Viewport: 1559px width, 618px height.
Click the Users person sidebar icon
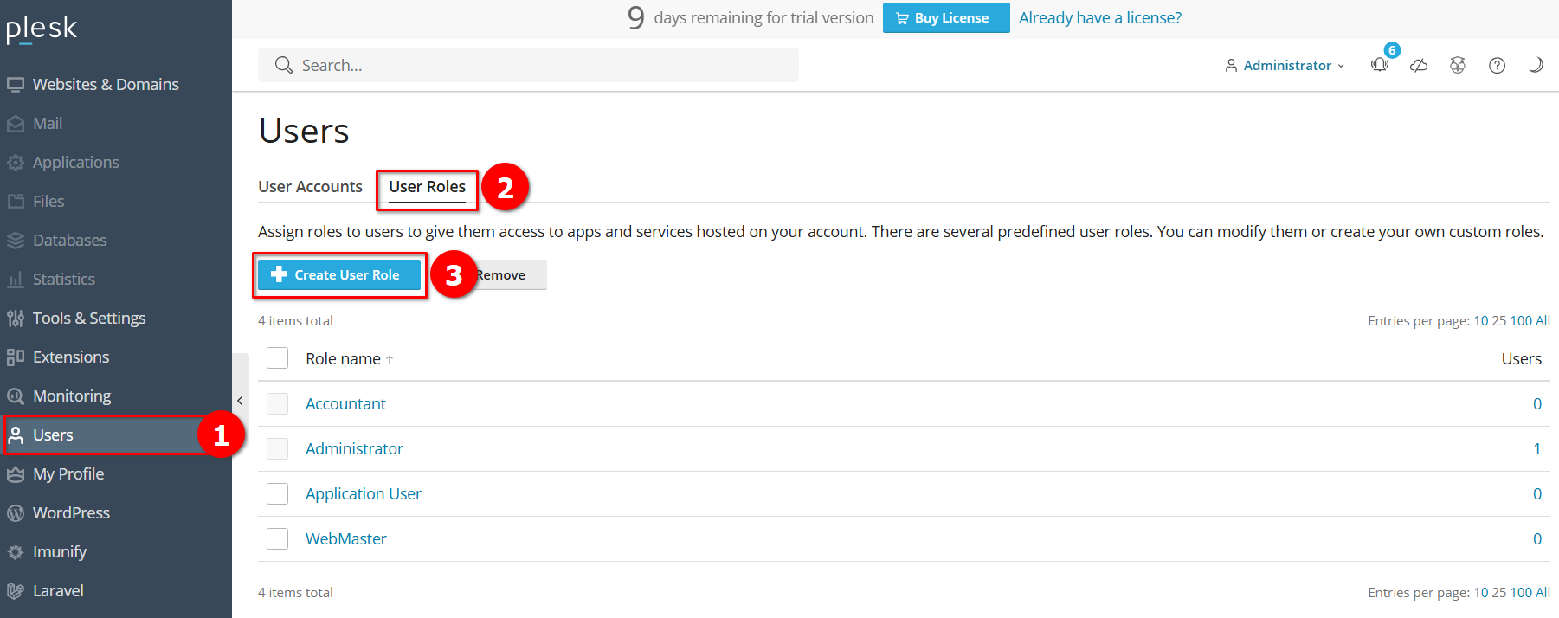coord(16,435)
